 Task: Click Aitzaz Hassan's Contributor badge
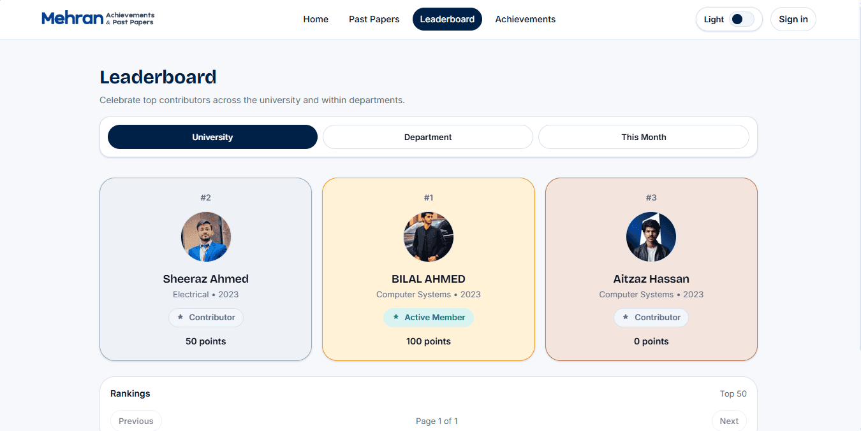[651, 318]
